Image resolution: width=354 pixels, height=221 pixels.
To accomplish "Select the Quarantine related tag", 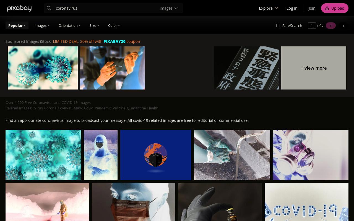I will click(136, 108).
